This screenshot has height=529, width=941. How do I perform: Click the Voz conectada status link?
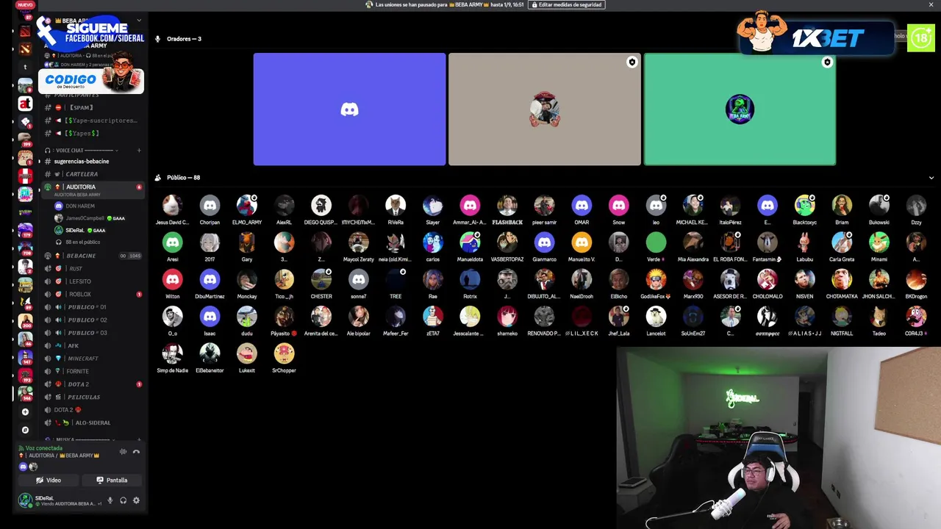43,448
